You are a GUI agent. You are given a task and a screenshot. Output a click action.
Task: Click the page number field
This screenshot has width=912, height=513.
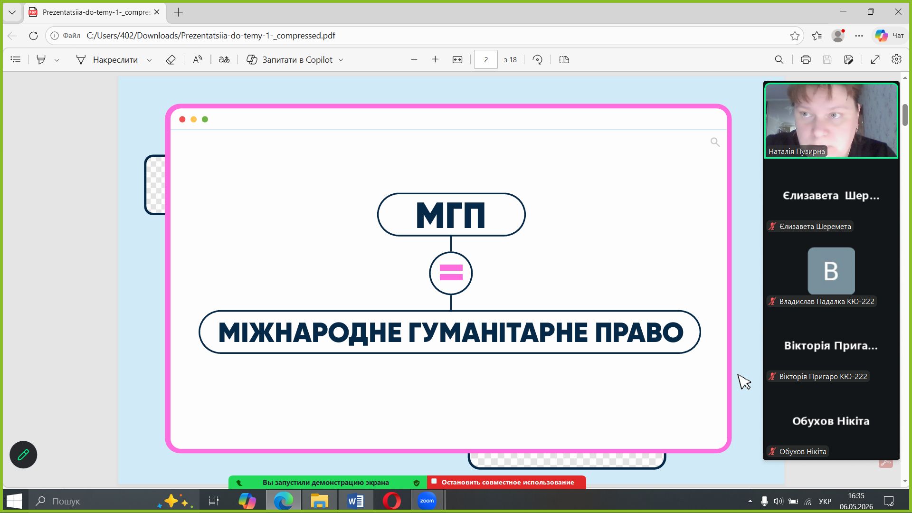pos(486,60)
